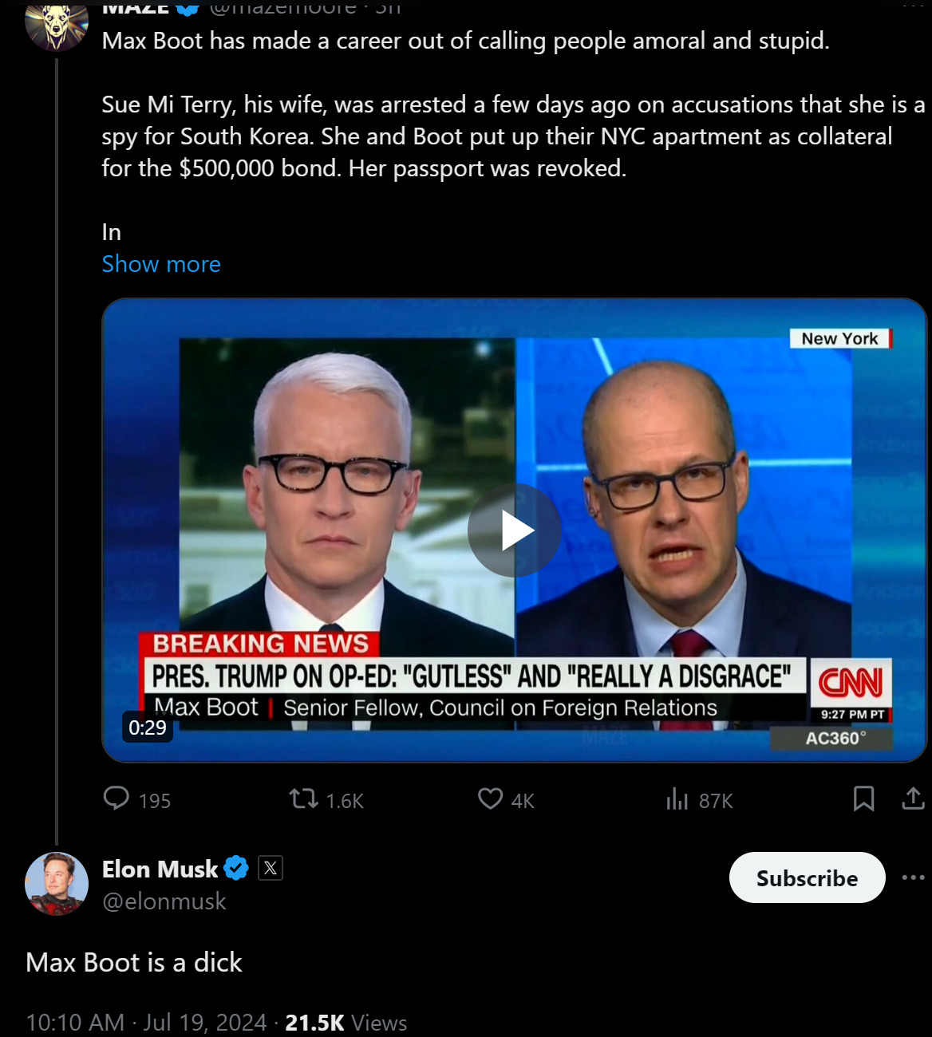932x1037 pixels.
Task: Bookmark the MAZE tweet
Action: 863,798
